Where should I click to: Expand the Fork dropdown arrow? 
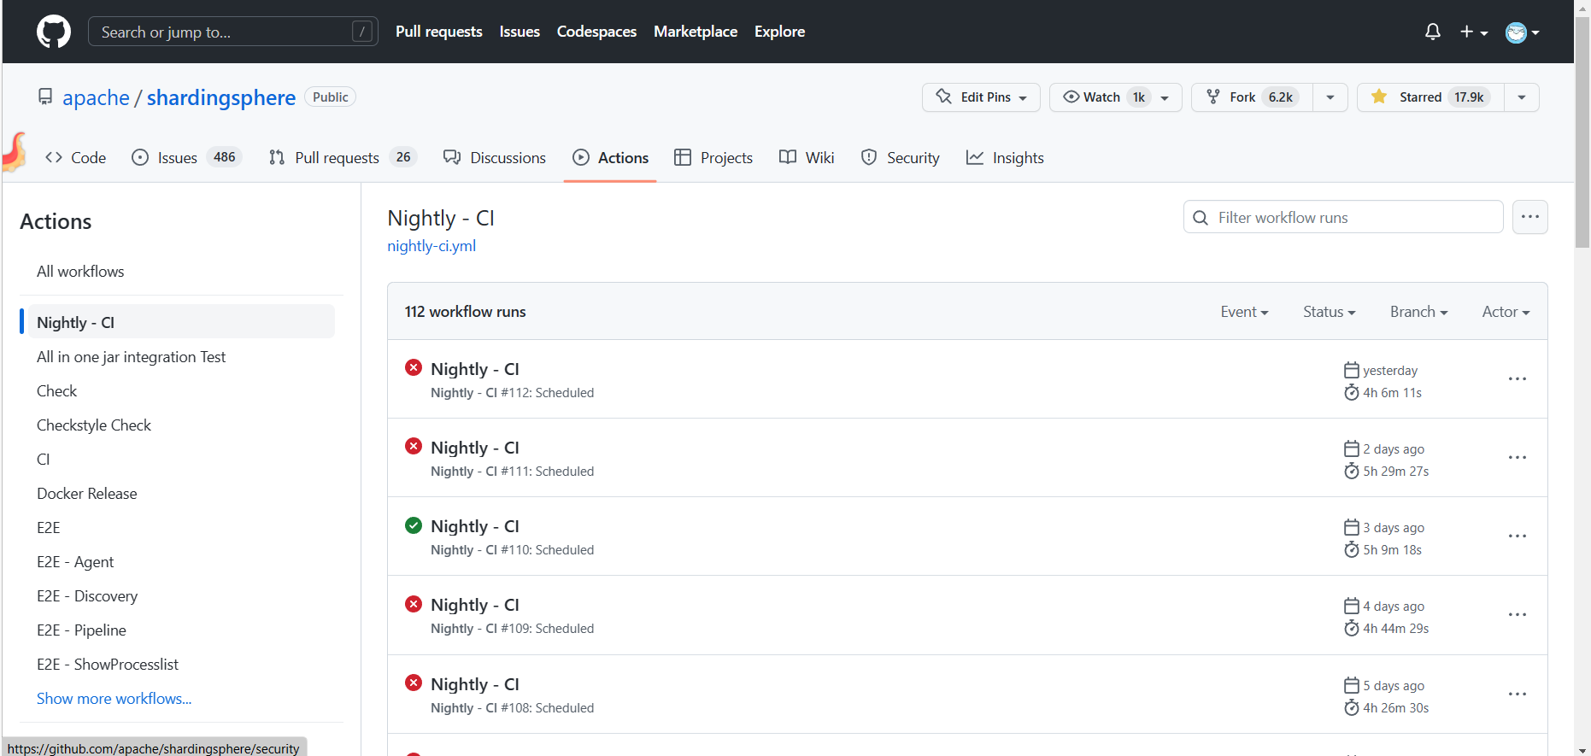click(1330, 97)
